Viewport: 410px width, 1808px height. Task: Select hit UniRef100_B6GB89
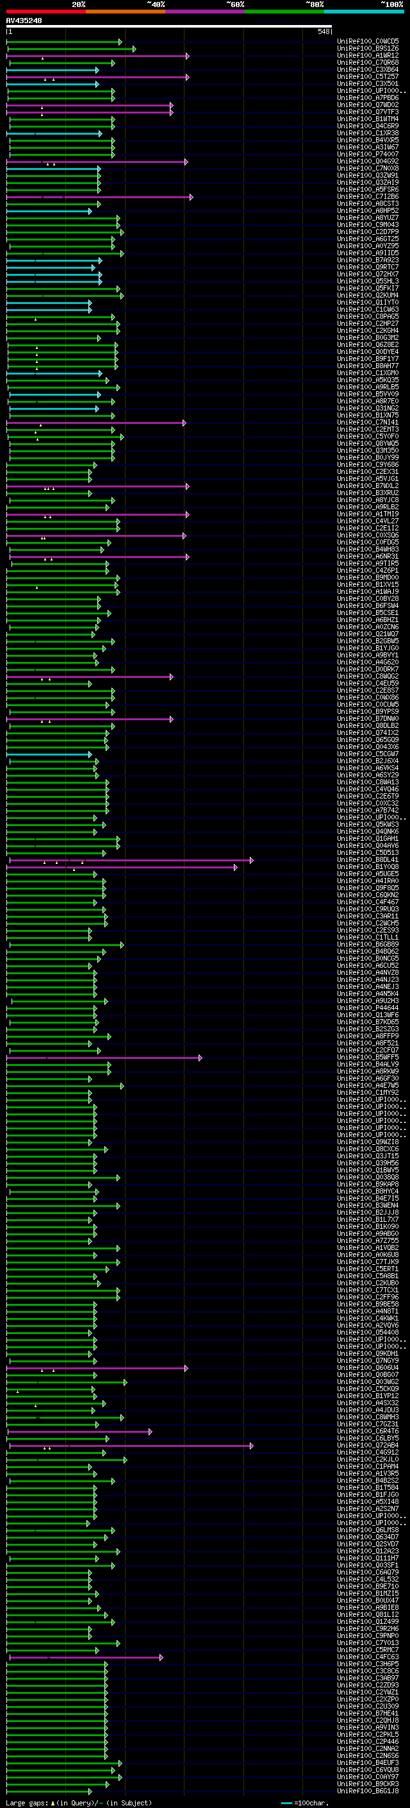(368, 945)
